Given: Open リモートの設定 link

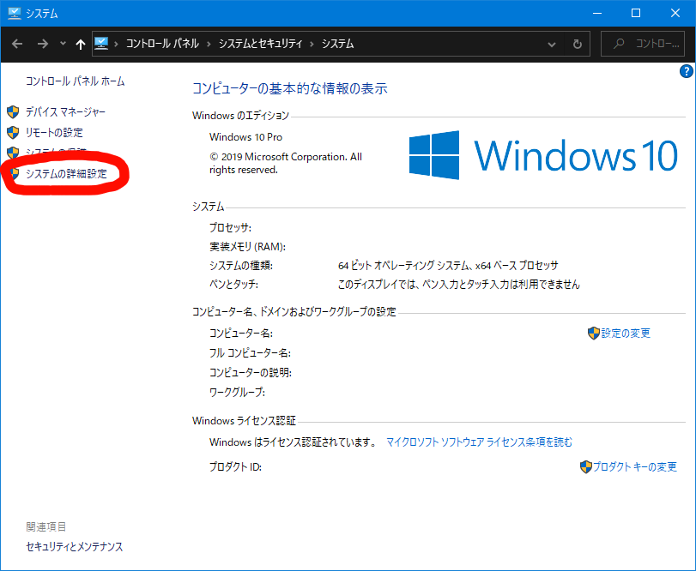Looking at the screenshot, I should [54, 132].
